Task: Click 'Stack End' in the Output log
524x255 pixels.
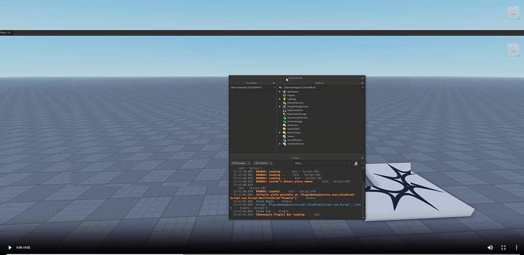Action: pyautogui.click(x=263, y=211)
